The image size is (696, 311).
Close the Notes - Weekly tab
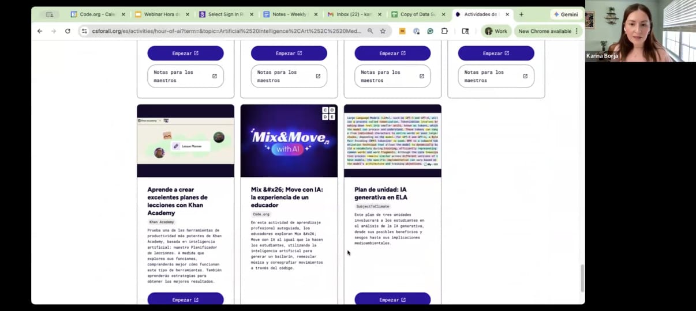(316, 14)
